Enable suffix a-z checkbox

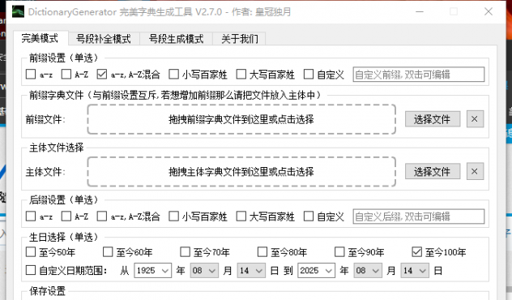coord(31,216)
